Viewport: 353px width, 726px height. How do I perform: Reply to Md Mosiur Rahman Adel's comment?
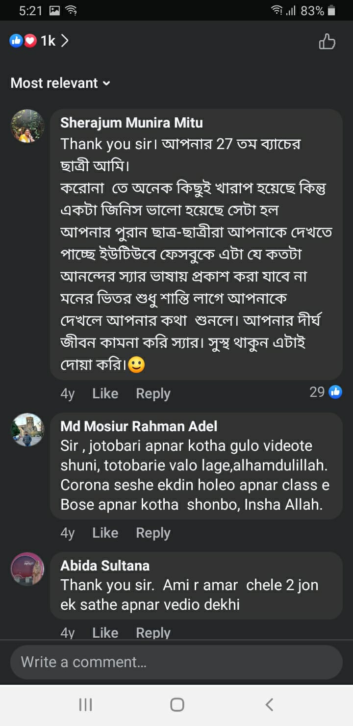pos(153,533)
